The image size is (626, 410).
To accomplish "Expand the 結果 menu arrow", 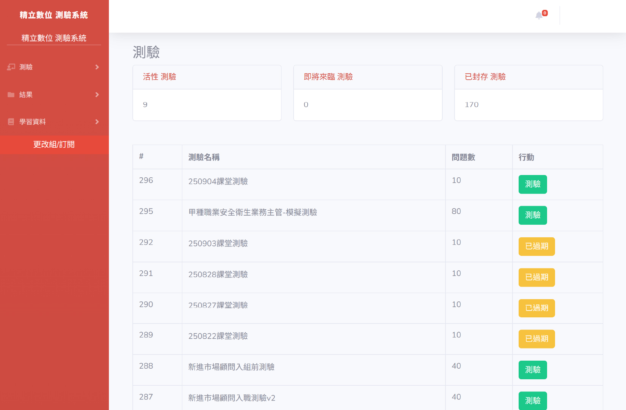I will pos(97,95).
